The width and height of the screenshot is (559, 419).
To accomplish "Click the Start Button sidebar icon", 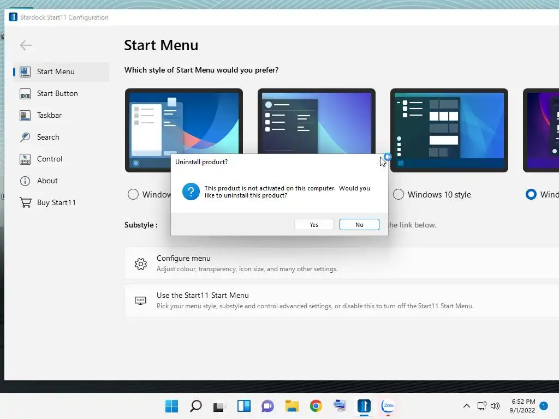I will pyautogui.click(x=25, y=94).
